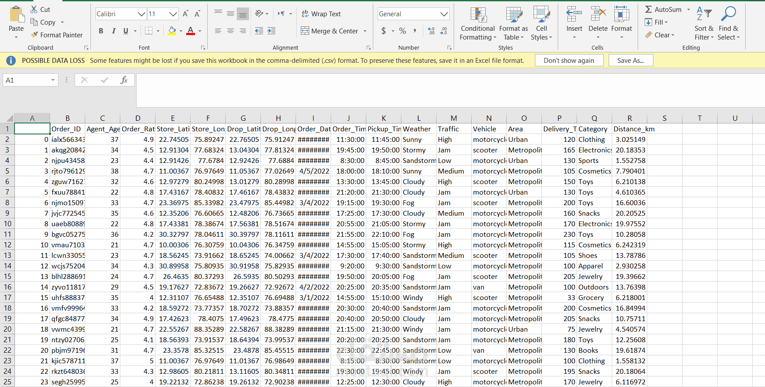This screenshot has width=765, height=387.
Task: Select row 10 header
Action: coord(7,224)
